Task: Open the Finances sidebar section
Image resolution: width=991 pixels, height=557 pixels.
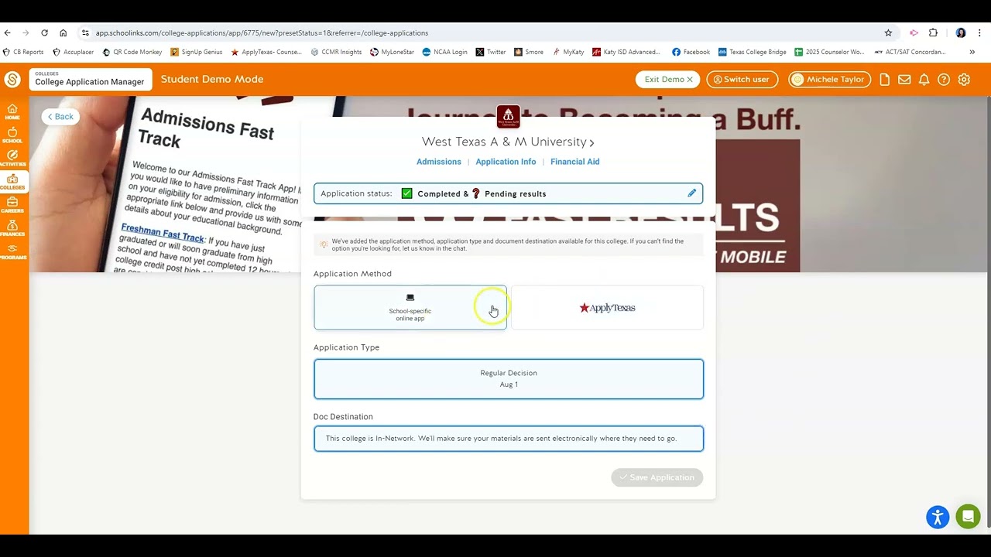Action: pyautogui.click(x=12, y=228)
